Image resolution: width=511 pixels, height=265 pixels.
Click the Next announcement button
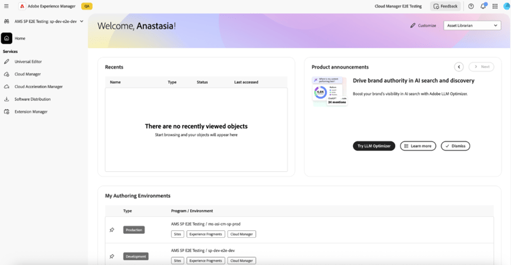point(481,67)
